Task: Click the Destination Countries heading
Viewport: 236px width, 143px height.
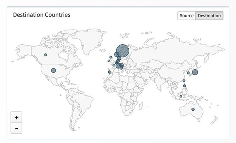Action: (x=42, y=15)
